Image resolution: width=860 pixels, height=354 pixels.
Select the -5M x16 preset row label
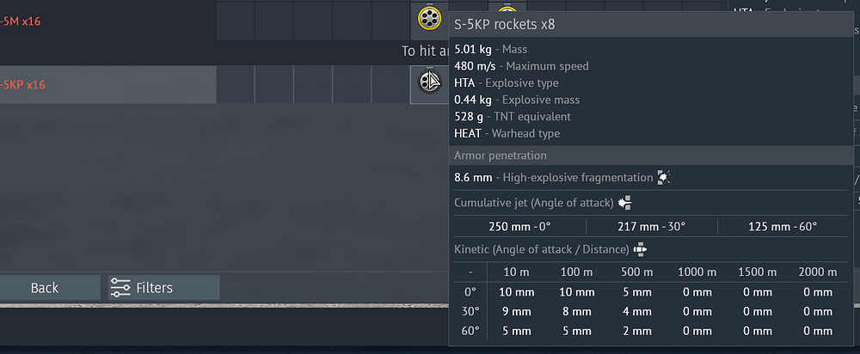[20, 19]
